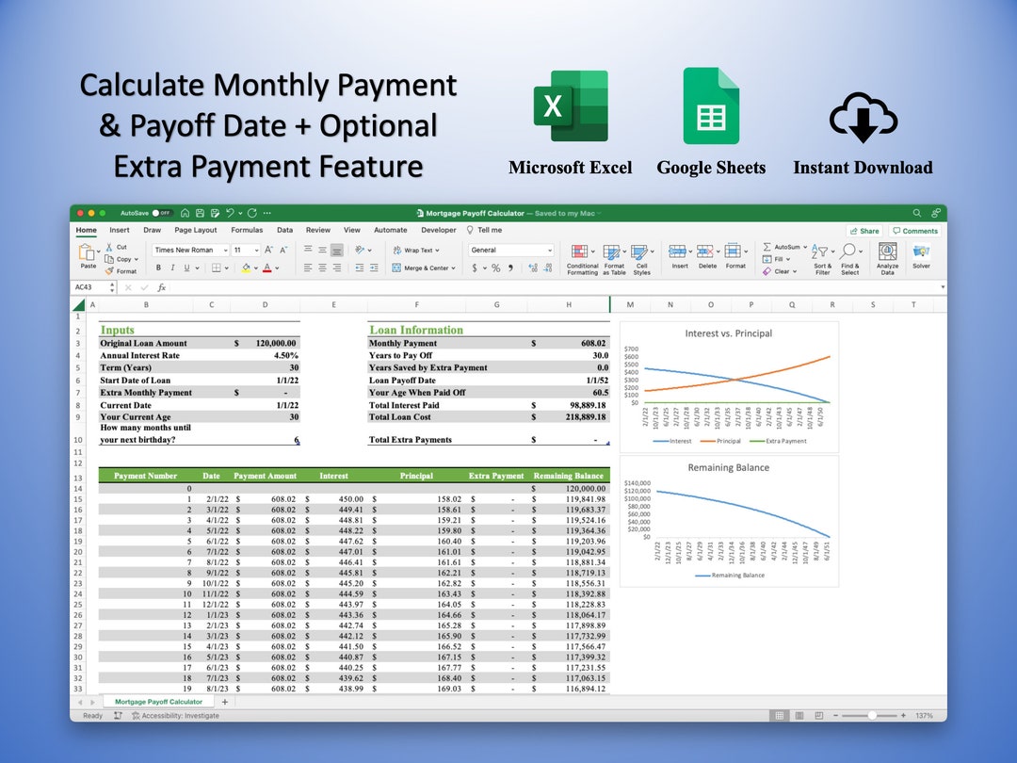Open the Automate menu tab
The height and width of the screenshot is (763, 1017).
pyautogui.click(x=390, y=230)
